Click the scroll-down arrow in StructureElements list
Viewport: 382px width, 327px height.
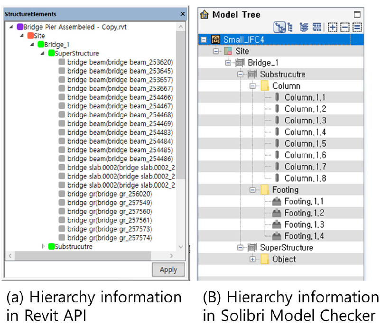[179, 246]
